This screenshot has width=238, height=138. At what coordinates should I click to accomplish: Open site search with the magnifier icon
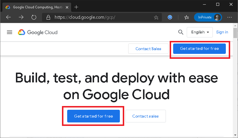181,32
